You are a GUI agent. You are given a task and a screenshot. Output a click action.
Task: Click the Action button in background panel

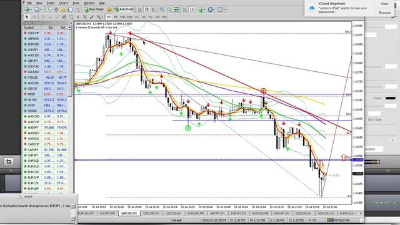tap(374, 149)
